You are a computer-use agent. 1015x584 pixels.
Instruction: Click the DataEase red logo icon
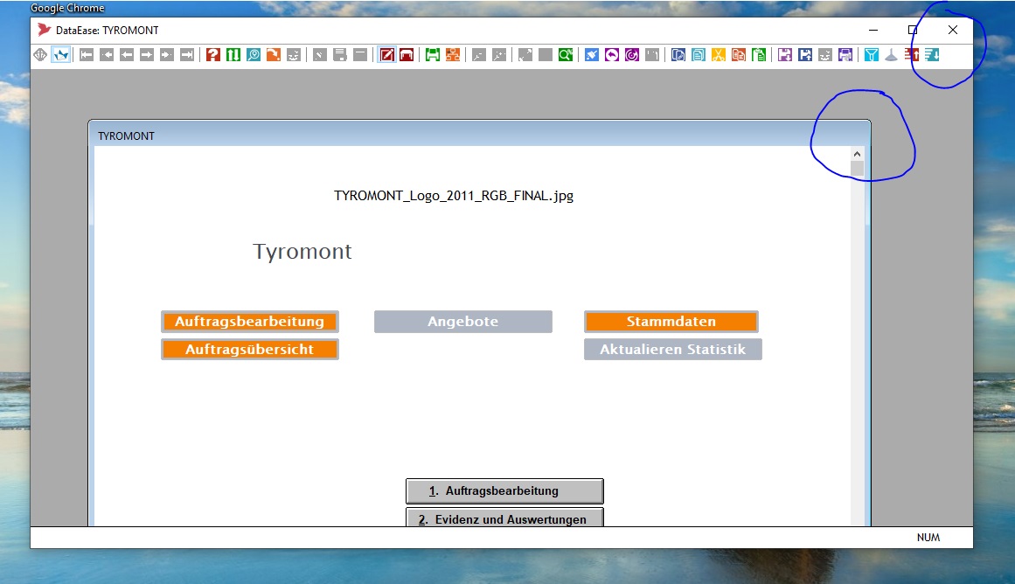44,30
